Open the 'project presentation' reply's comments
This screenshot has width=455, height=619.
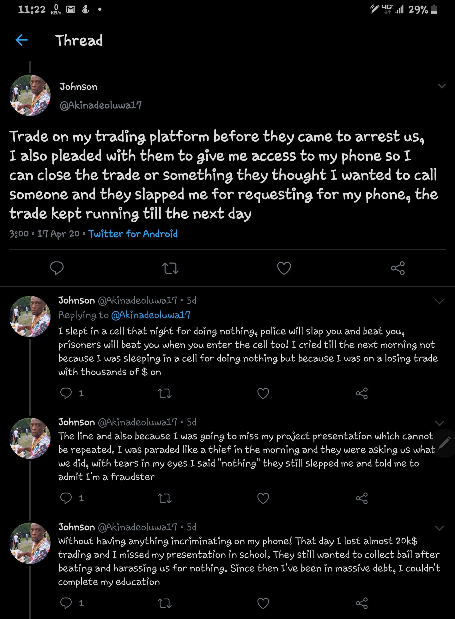(66, 498)
